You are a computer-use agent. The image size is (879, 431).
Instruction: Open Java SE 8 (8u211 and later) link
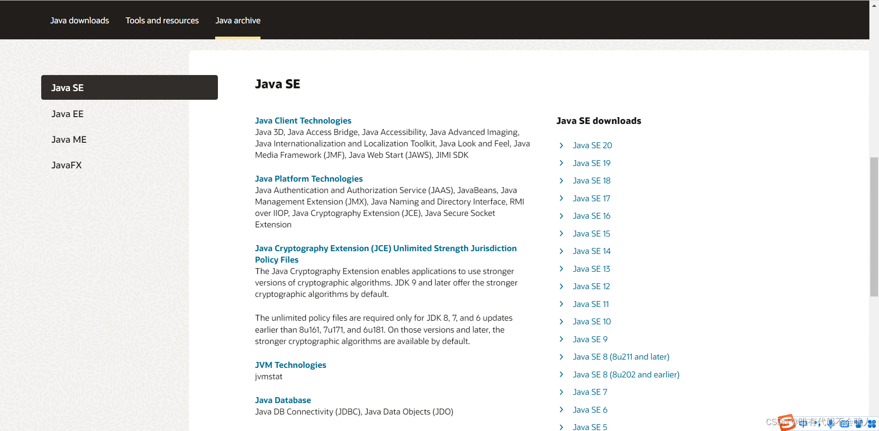[x=621, y=357]
